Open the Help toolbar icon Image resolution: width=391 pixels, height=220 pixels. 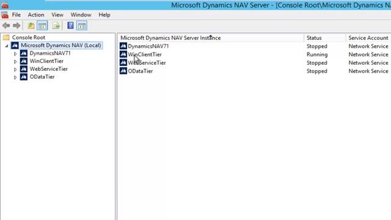click(71, 26)
